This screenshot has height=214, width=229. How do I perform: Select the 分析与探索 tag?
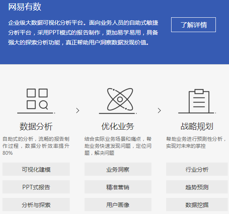pos(36,205)
